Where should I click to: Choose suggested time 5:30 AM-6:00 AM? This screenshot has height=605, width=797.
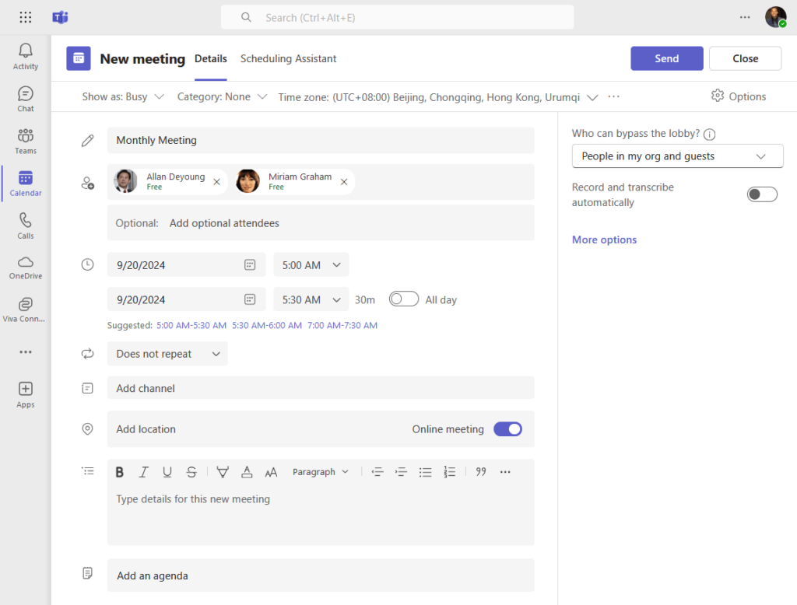click(x=267, y=325)
